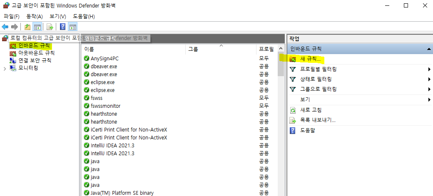
Task: Click the funnel icon beside 프로필별 필터링
Action: 293,69
